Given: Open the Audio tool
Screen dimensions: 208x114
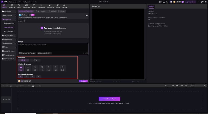Looking at the screenshot, I should [x=34, y=6].
